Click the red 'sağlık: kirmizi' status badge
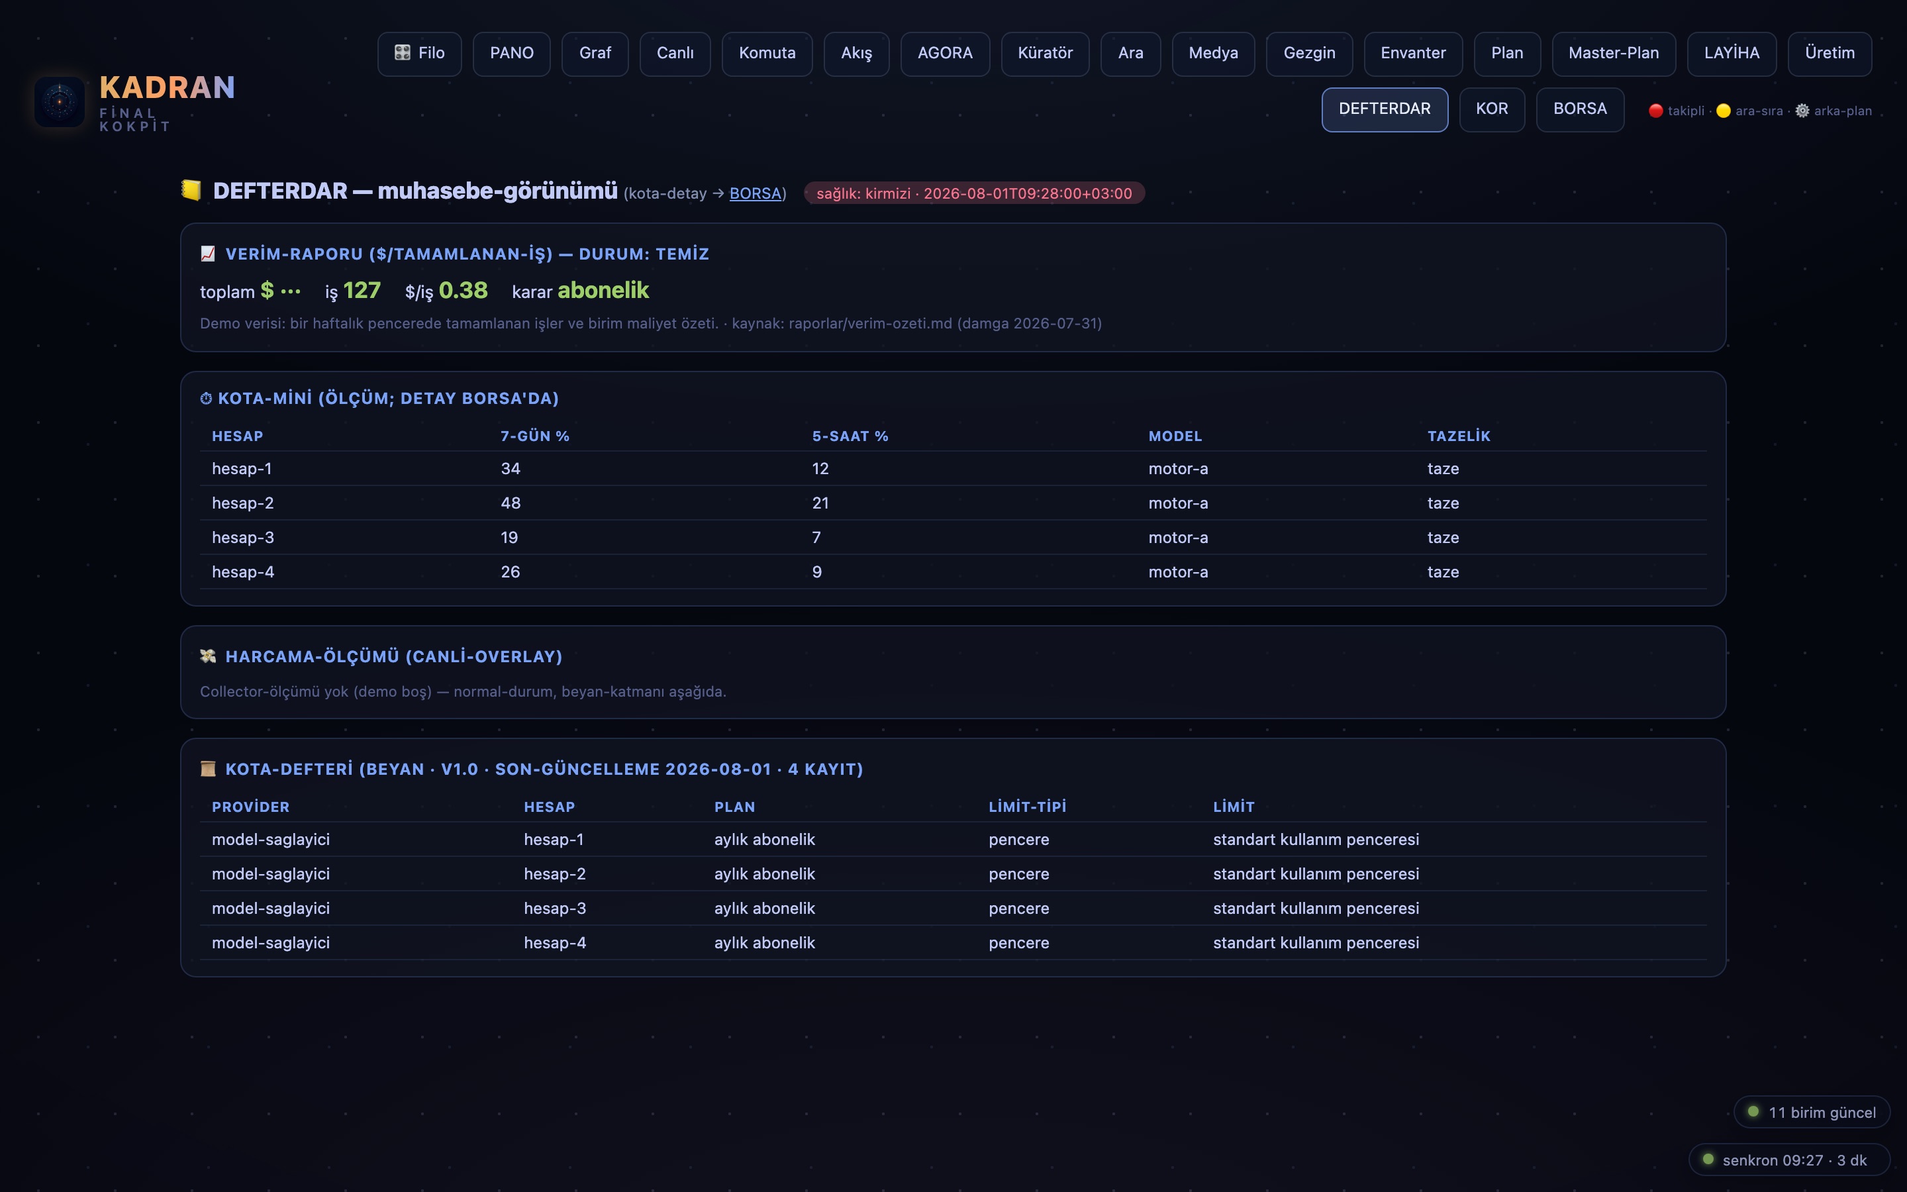The image size is (1907, 1192). coord(974,193)
